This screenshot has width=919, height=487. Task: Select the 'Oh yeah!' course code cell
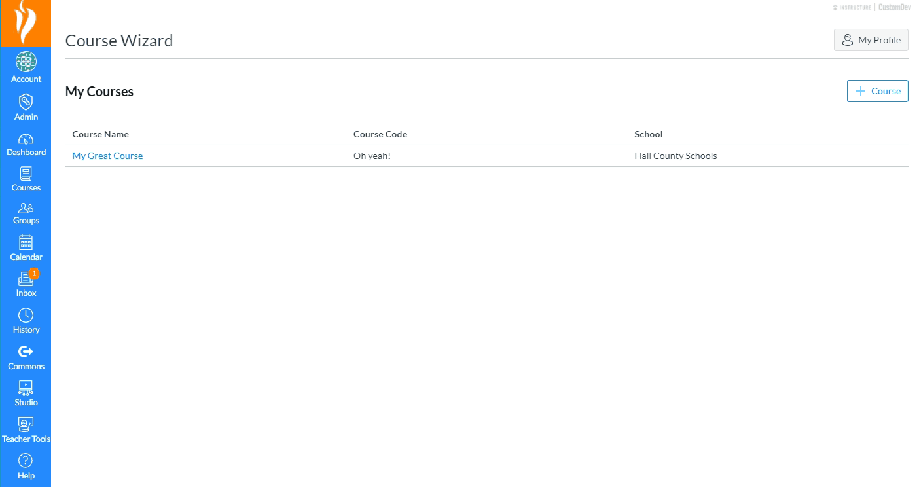pos(372,156)
